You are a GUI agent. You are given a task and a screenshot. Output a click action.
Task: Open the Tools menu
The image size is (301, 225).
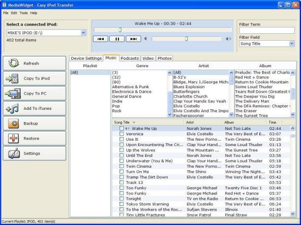point(24,13)
